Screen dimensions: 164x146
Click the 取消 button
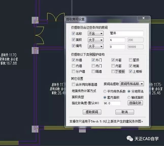125,112
